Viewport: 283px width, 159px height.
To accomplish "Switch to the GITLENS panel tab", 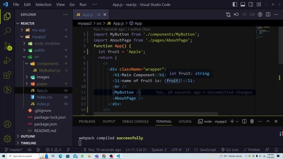I will tap(185, 121).
